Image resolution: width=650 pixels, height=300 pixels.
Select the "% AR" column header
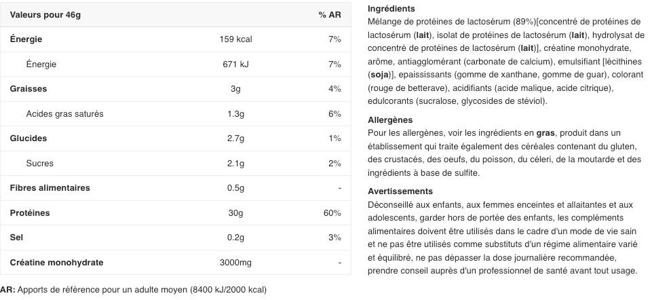tap(330, 14)
